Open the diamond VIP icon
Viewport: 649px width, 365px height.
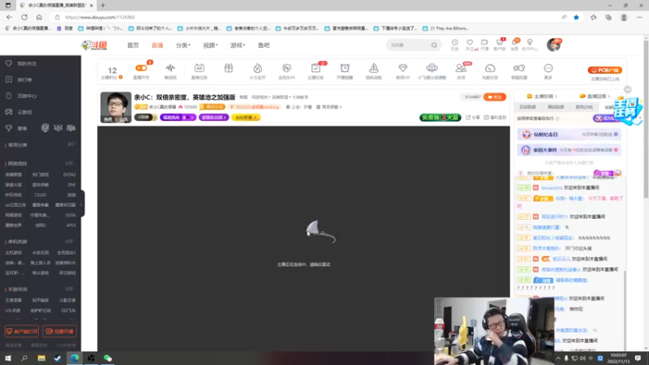click(x=402, y=68)
